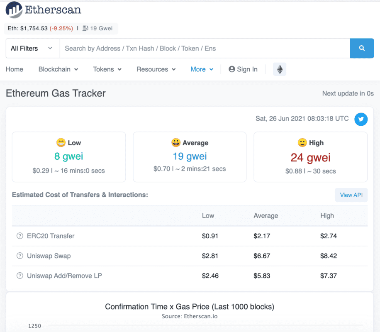Open the All Filters dropdown
380x332 pixels.
point(33,48)
